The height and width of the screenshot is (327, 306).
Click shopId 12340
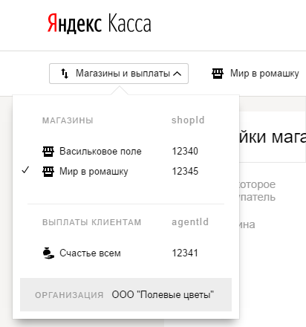pyautogui.click(x=185, y=151)
